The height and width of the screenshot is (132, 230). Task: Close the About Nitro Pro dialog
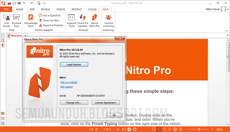[x=120, y=38]
